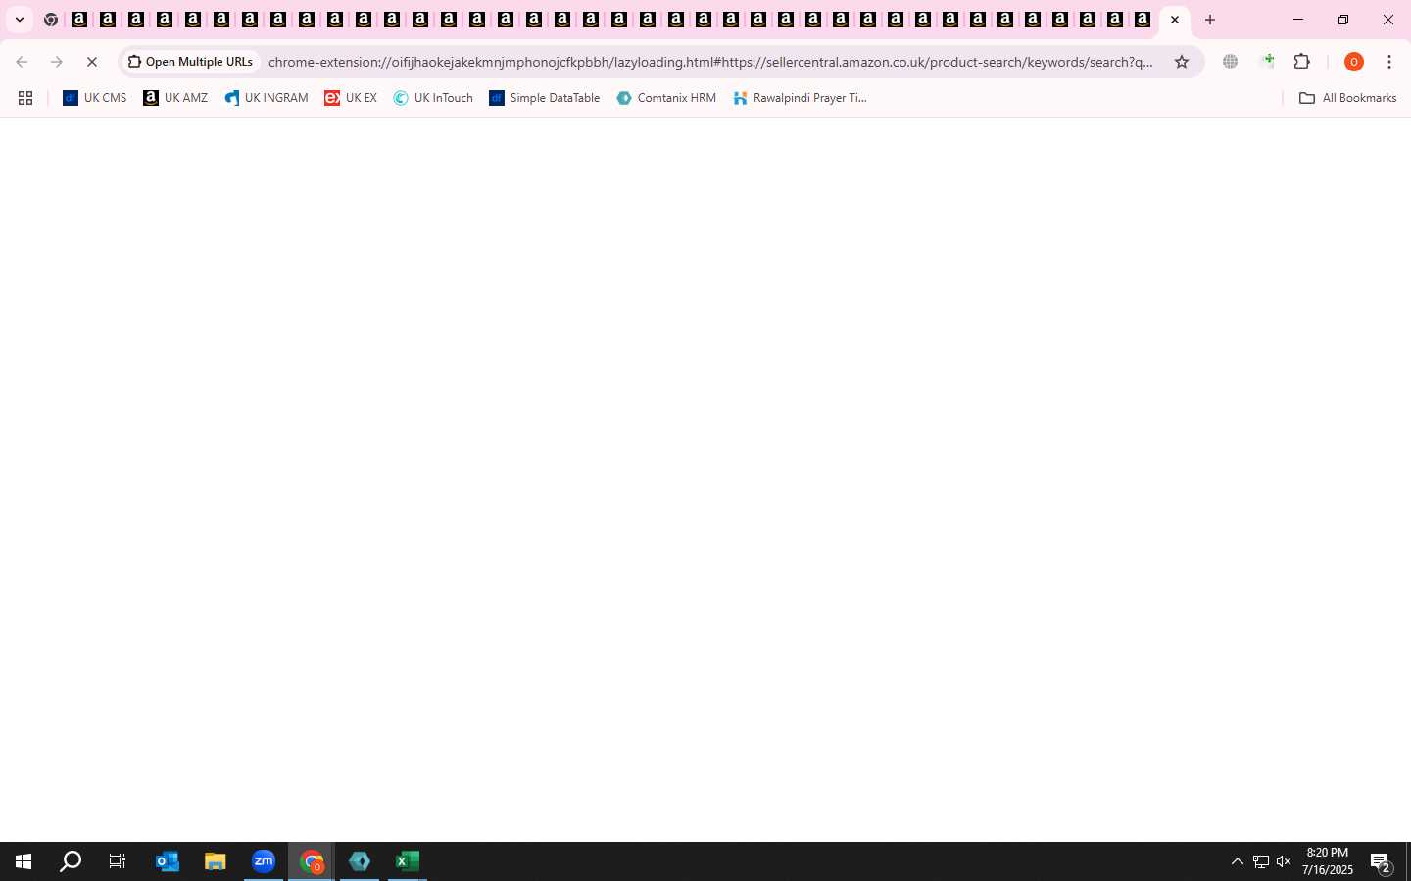This screenshot has width=1411, height=881.
Task: Open Chrome three-dot menu
Action: (x=1389, y=62)
